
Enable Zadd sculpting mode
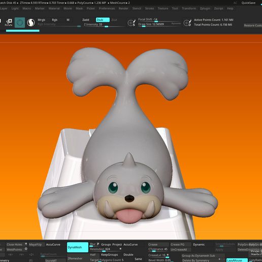click(86, 20)
